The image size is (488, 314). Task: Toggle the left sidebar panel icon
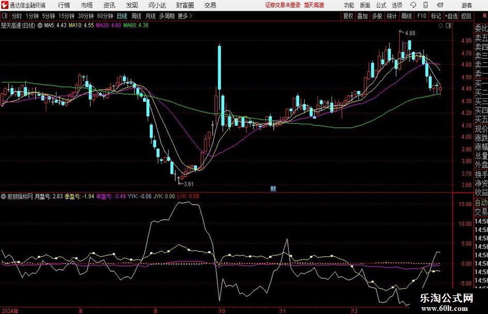(5, 16)
